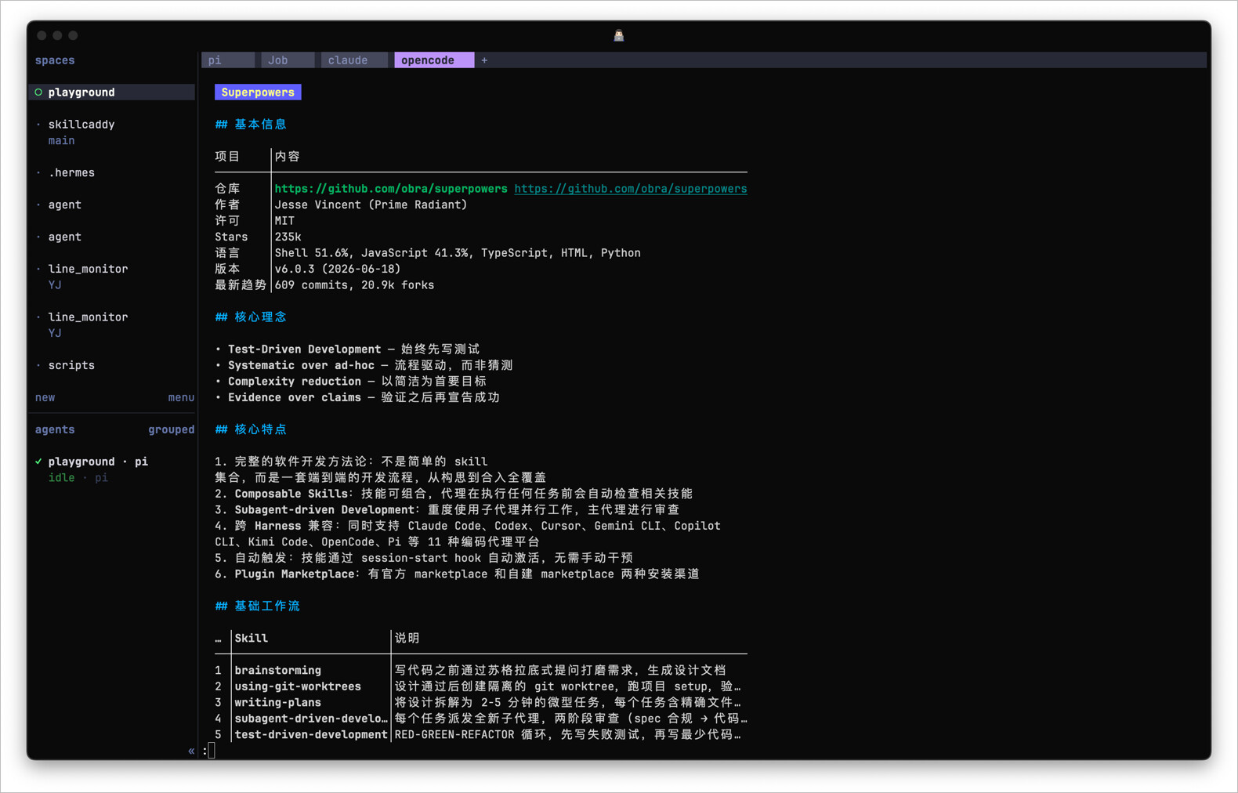Select the scripts space
The height and width of the screenshot is (793, 1238).
(x=71, y=365)
